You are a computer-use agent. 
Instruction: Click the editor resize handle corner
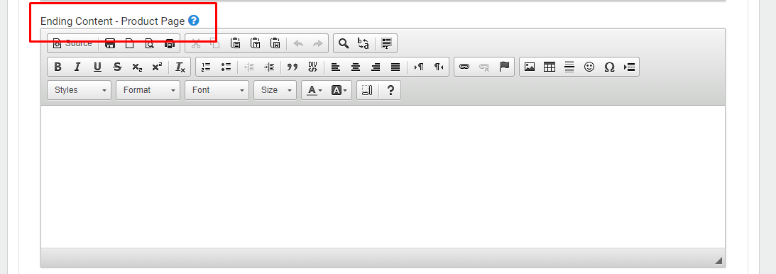pyautogui.click(x=718, y=260)
